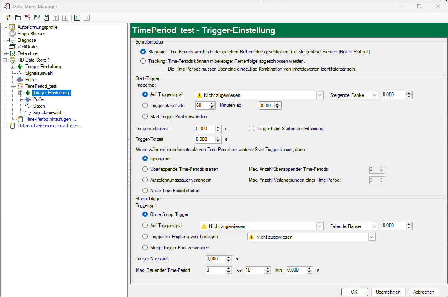Expand the selected Trigger-Einstellung node

tap(20, 93)
